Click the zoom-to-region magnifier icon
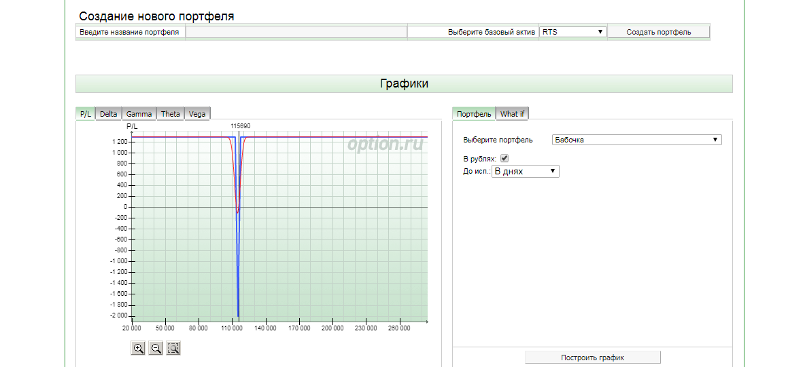Screen dimensions: 788x367 (173, 348)
